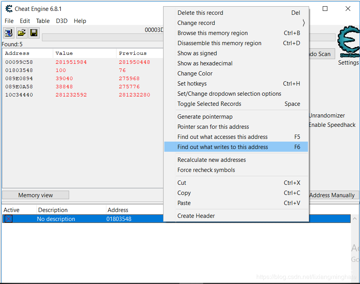360x284 pixels.
Task: Choose Cut from context menu
Action: point(236,183)
